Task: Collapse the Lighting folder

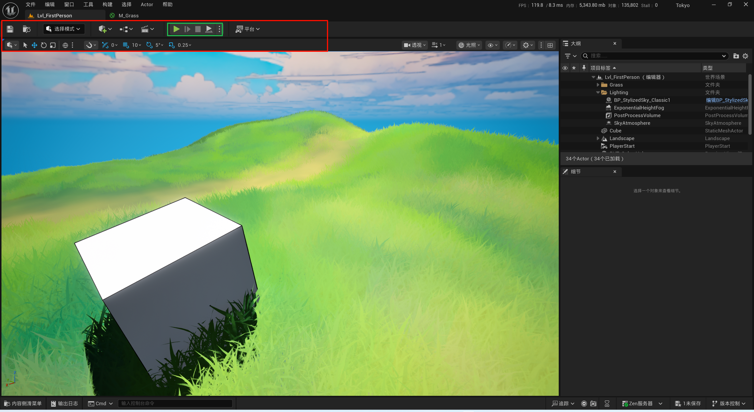Action: point(598,92)
